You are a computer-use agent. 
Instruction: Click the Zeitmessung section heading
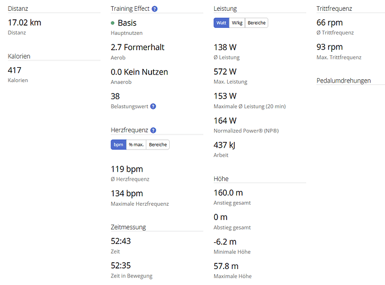[128, 227]
